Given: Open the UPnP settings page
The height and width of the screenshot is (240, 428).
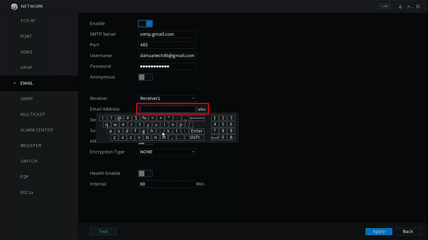Looking at the screenshot, I should (39, 68).
